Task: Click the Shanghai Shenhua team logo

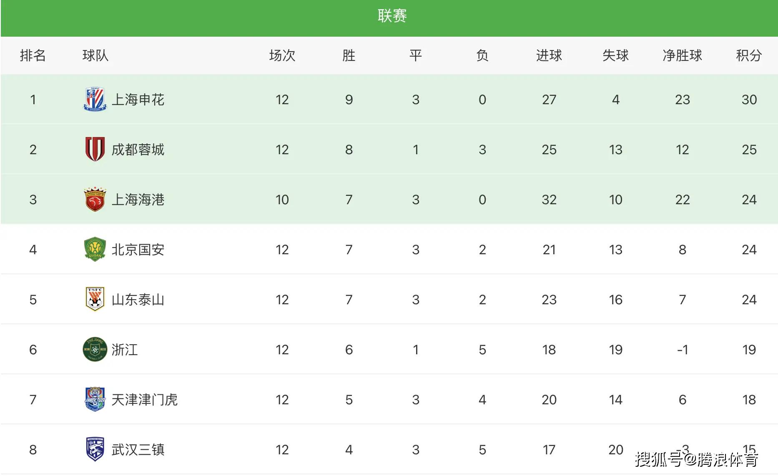Action: point(95,100)
